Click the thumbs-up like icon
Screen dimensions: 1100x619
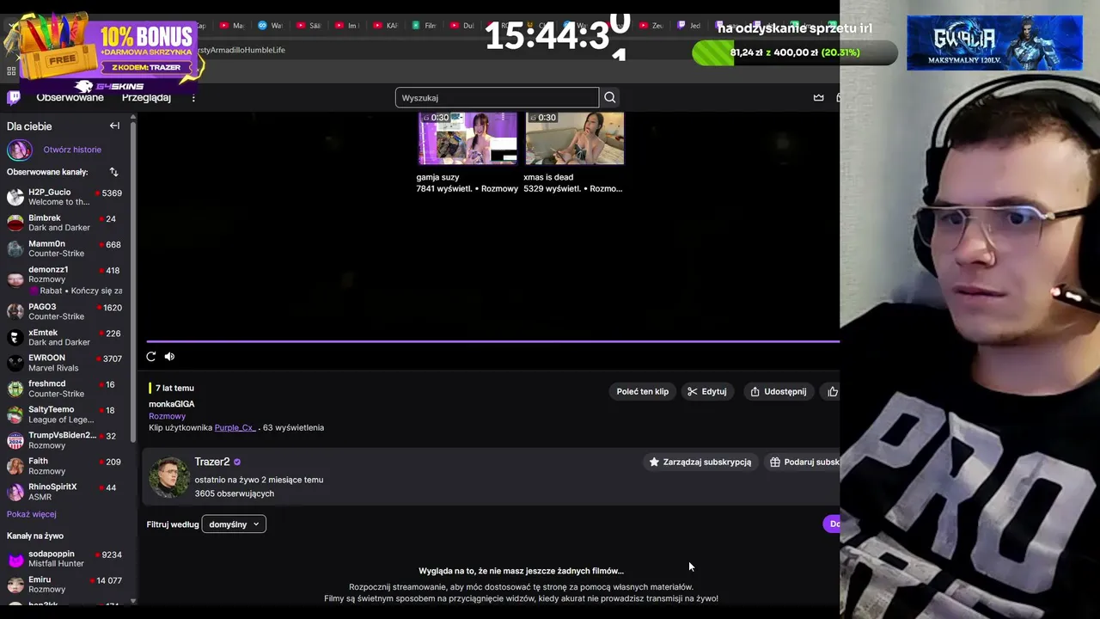[x=832, y=391]
